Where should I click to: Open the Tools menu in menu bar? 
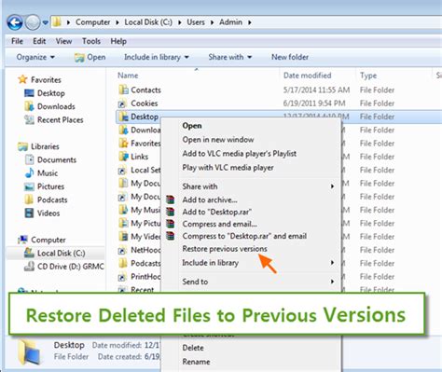[x=91, y=41]
